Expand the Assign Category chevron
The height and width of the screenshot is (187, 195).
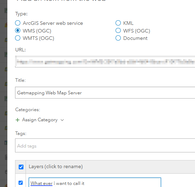[x=62, y=120]
